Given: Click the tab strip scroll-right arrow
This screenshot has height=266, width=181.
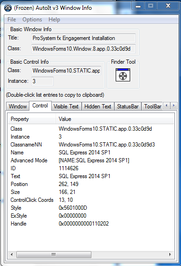Looking at the screenshot, I should (x=174, y=106).
